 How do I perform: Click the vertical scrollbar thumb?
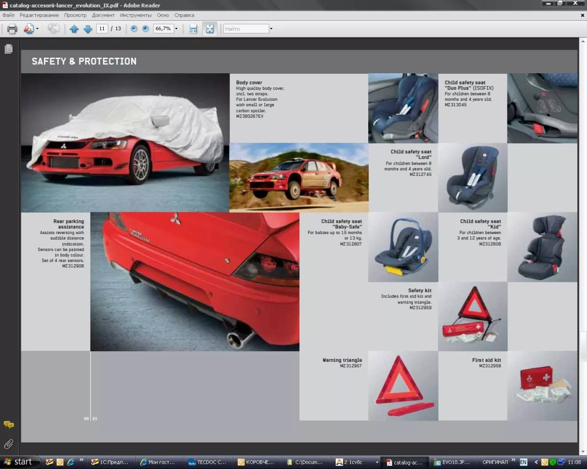pyautogui.click(x=583, y=346)
